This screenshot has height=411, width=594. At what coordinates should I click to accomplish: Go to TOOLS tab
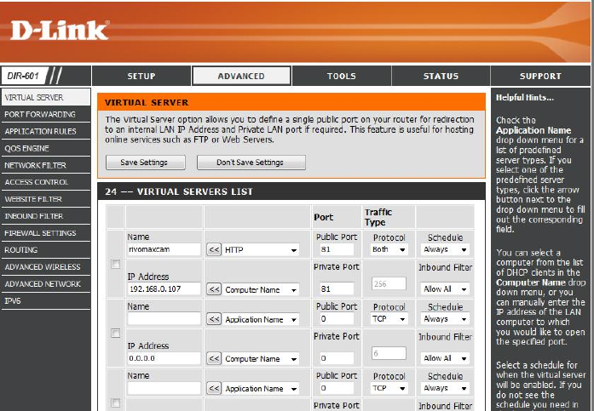tap(342, 76)
